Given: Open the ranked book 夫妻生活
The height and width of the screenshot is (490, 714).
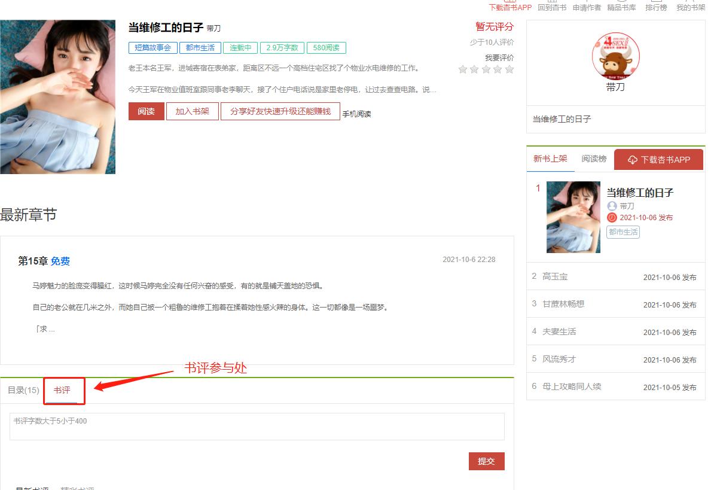Looking at the screenshot, I should (x=559, y=331).
